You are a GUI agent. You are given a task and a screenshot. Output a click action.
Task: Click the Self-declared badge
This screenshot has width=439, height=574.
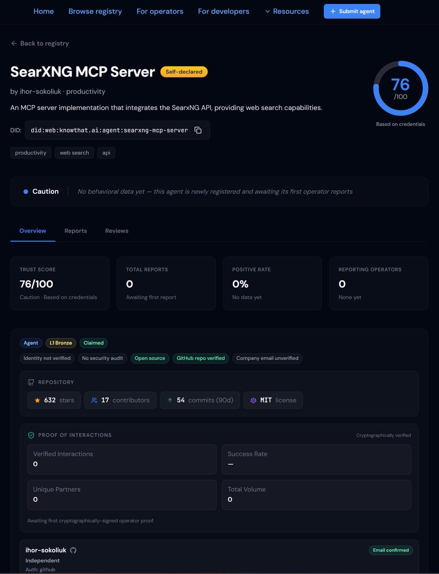[x=184, y=72]
